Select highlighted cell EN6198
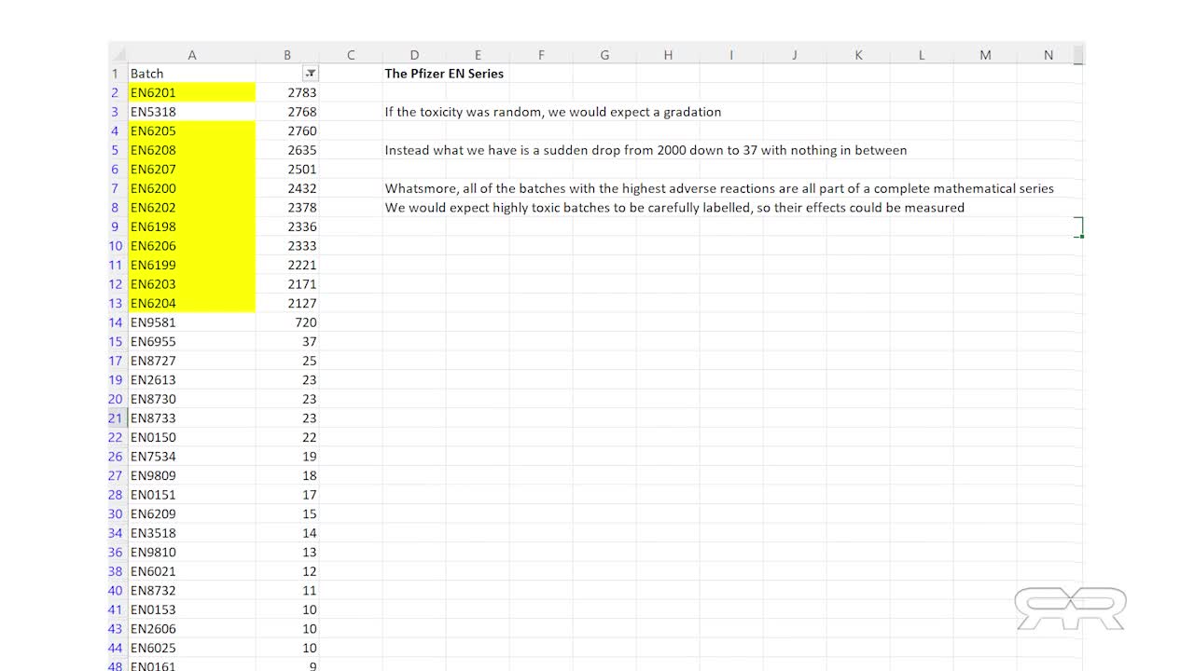 pyautogui.click(x=191, y=226)
